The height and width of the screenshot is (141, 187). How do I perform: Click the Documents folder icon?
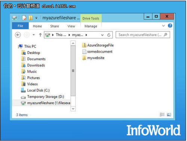pos(24,59)
